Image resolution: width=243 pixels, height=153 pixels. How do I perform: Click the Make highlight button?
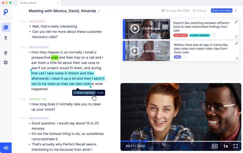coord(84,93)
